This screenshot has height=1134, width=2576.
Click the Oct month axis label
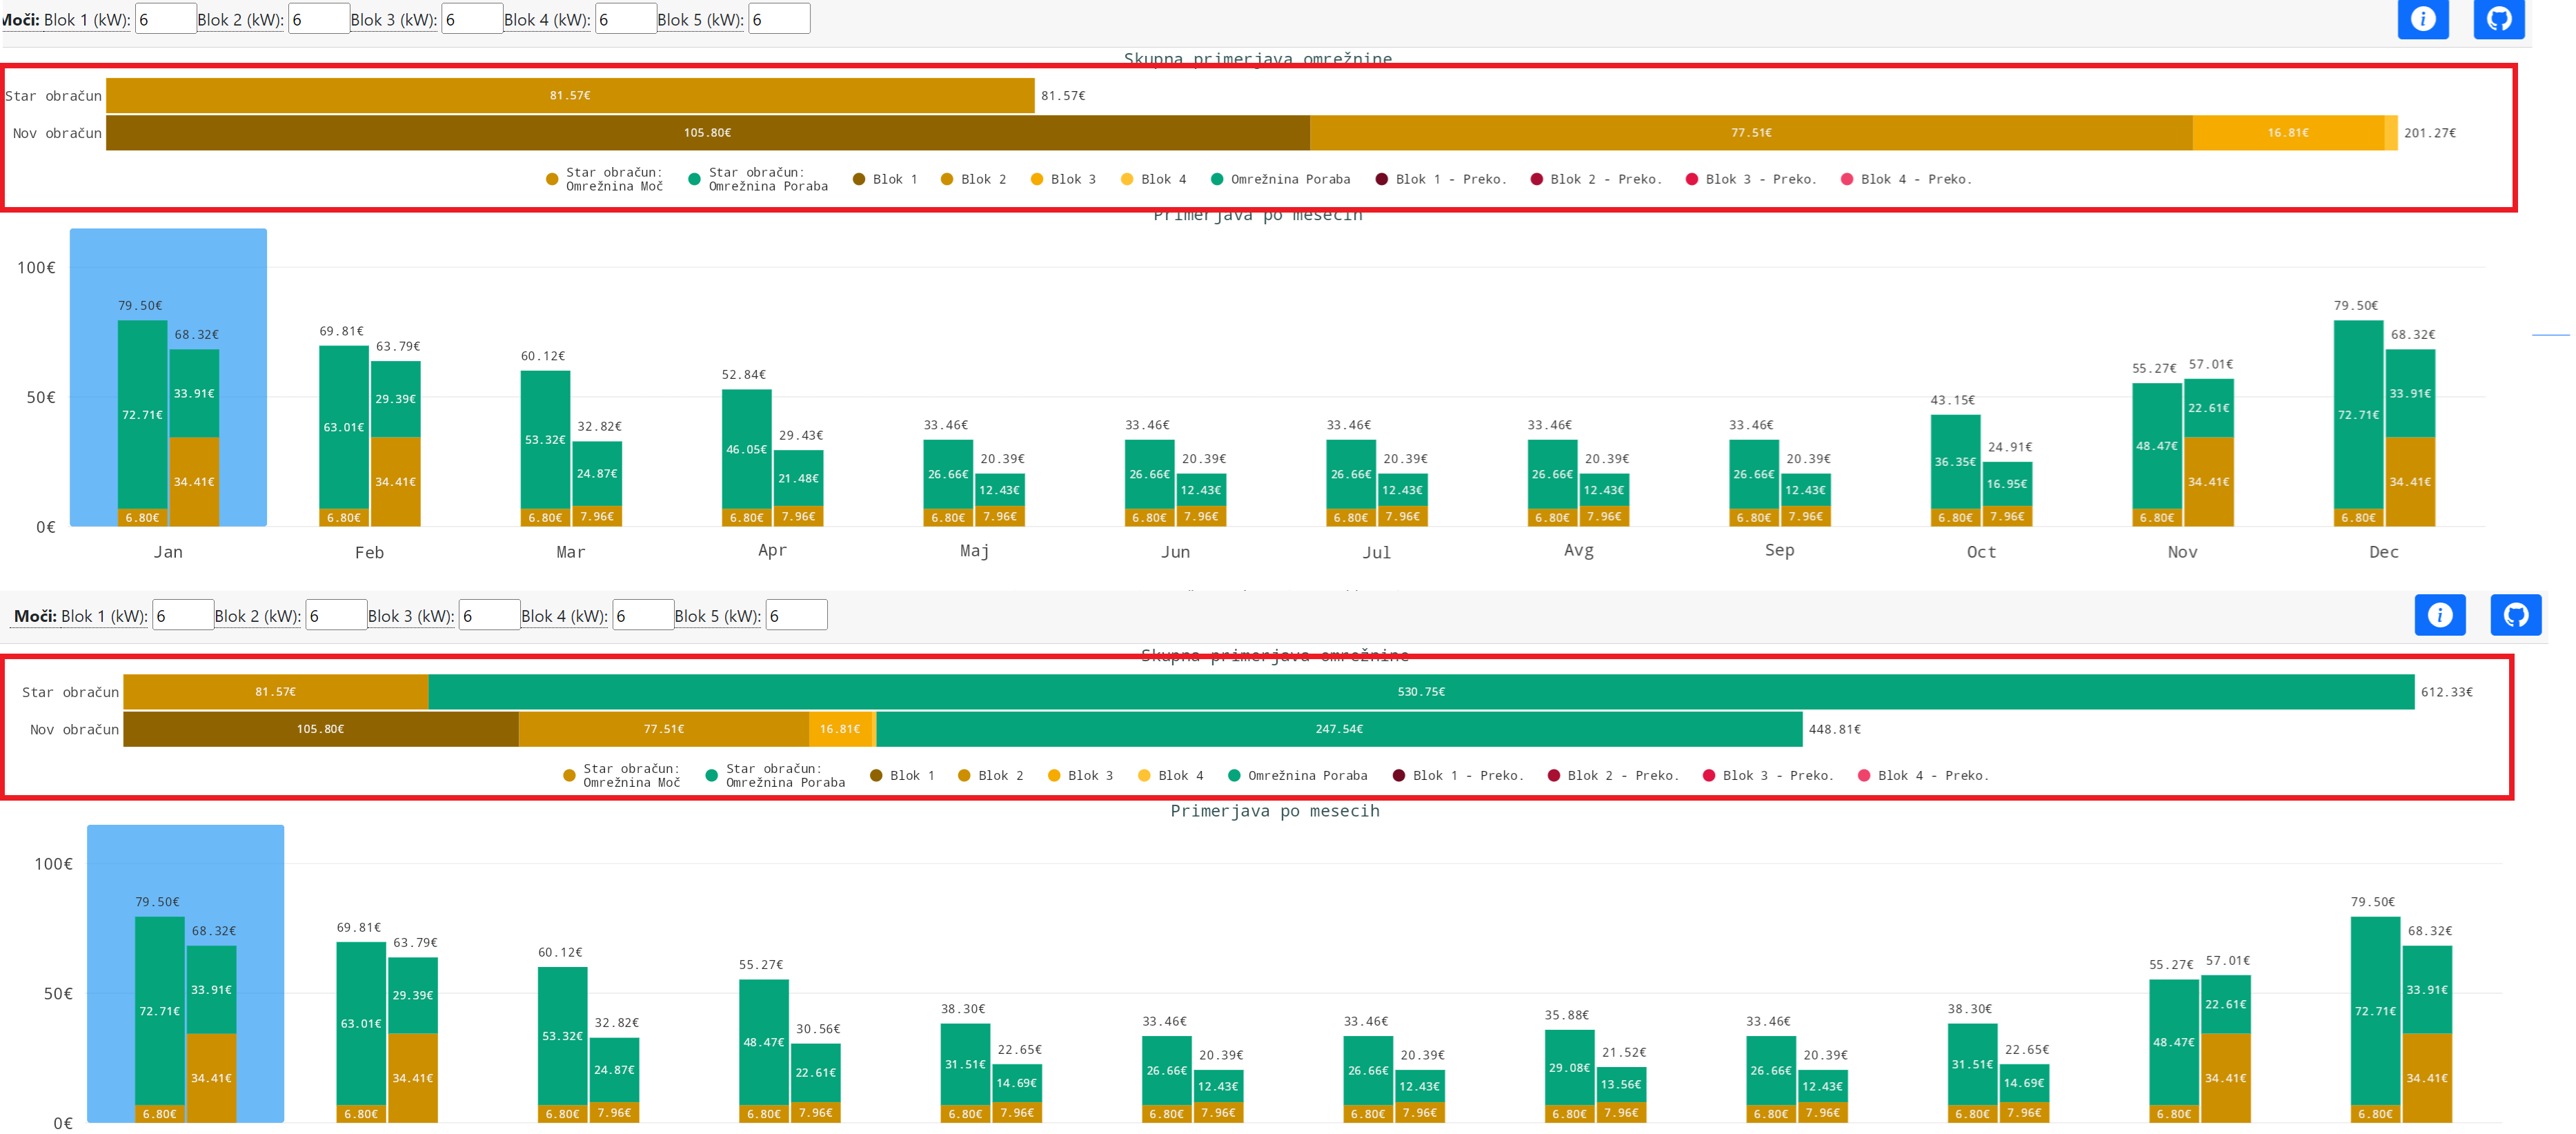pyautogui.click(x=1981, y=552)
